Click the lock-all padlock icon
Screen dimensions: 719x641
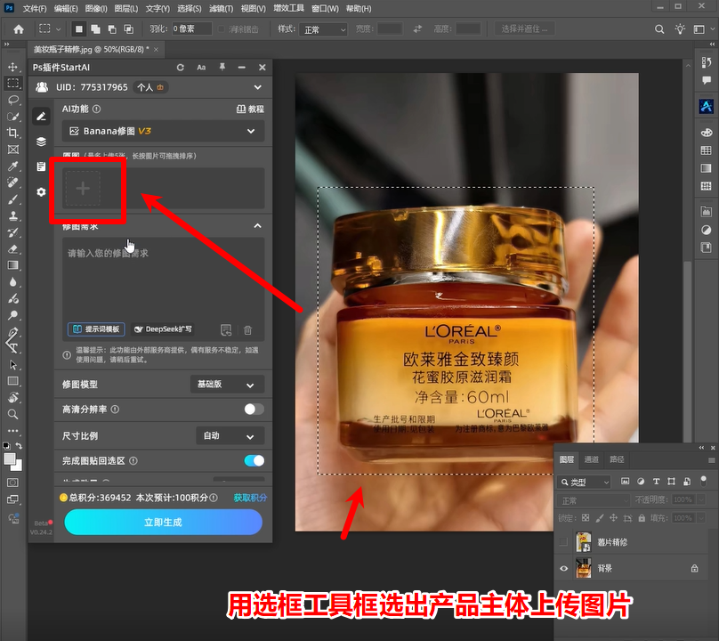click(x=642, y=518)
